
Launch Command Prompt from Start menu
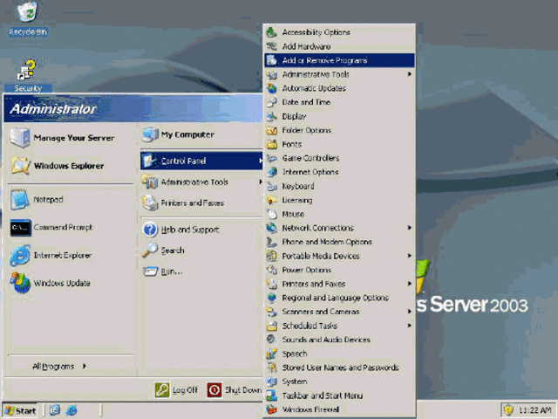(71, 227)
